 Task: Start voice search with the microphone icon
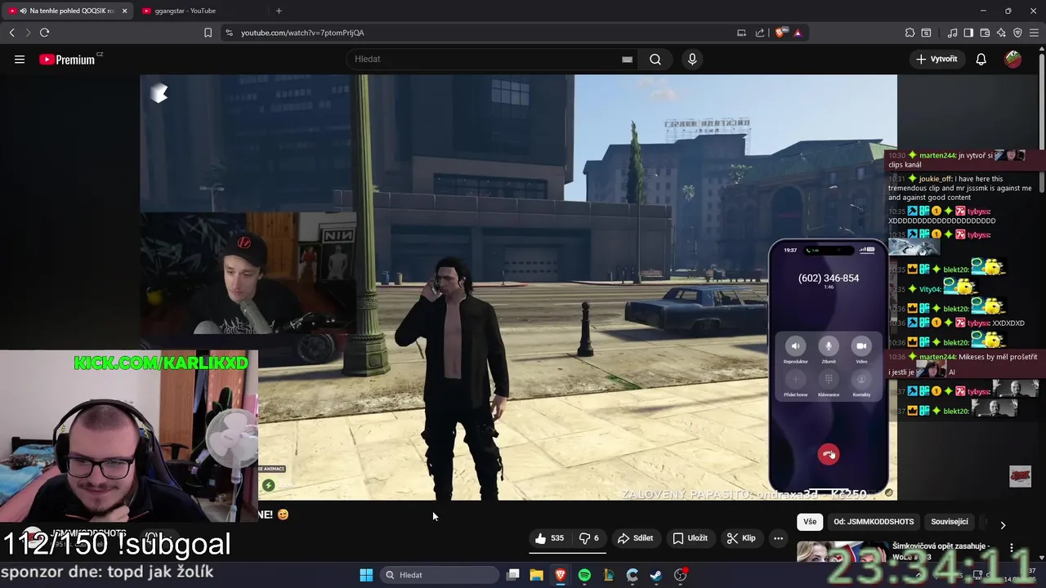pyautogui.click(x=692, y=59)
